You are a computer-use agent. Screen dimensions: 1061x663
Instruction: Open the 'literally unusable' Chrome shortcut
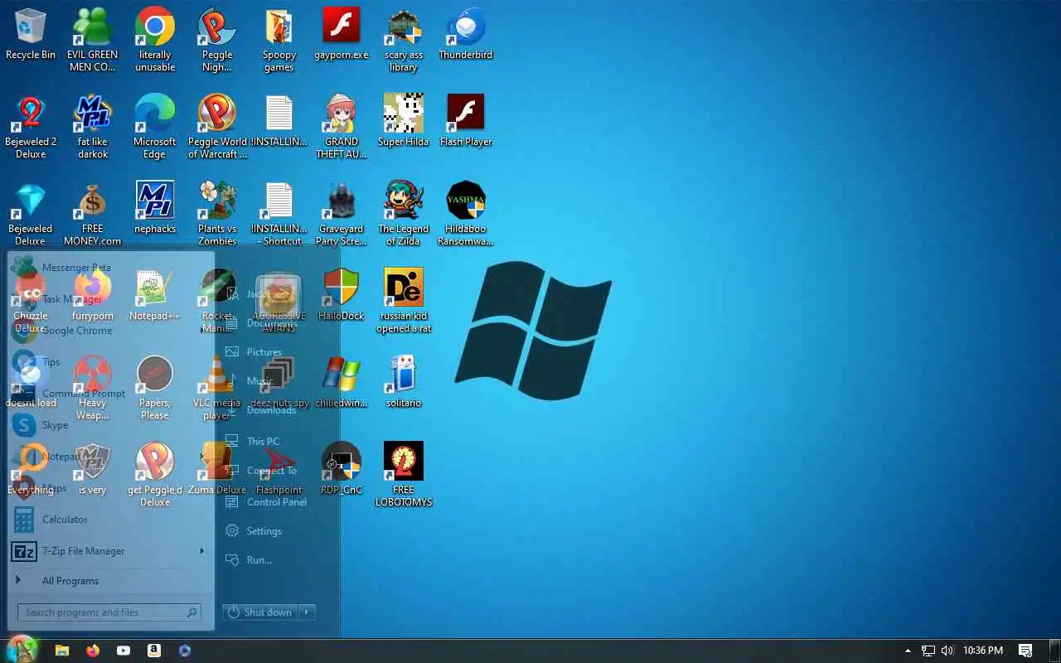click(x=155, y=40)
